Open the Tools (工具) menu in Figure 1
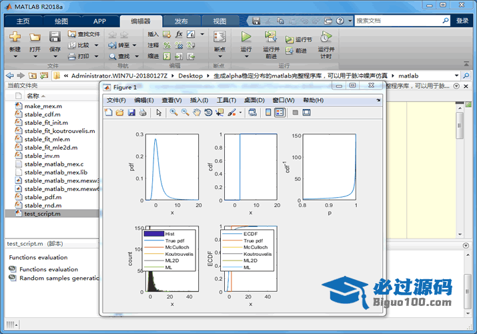Image resolution: width=477 pixels, height=334 pixels. click(x=226, y=100)
